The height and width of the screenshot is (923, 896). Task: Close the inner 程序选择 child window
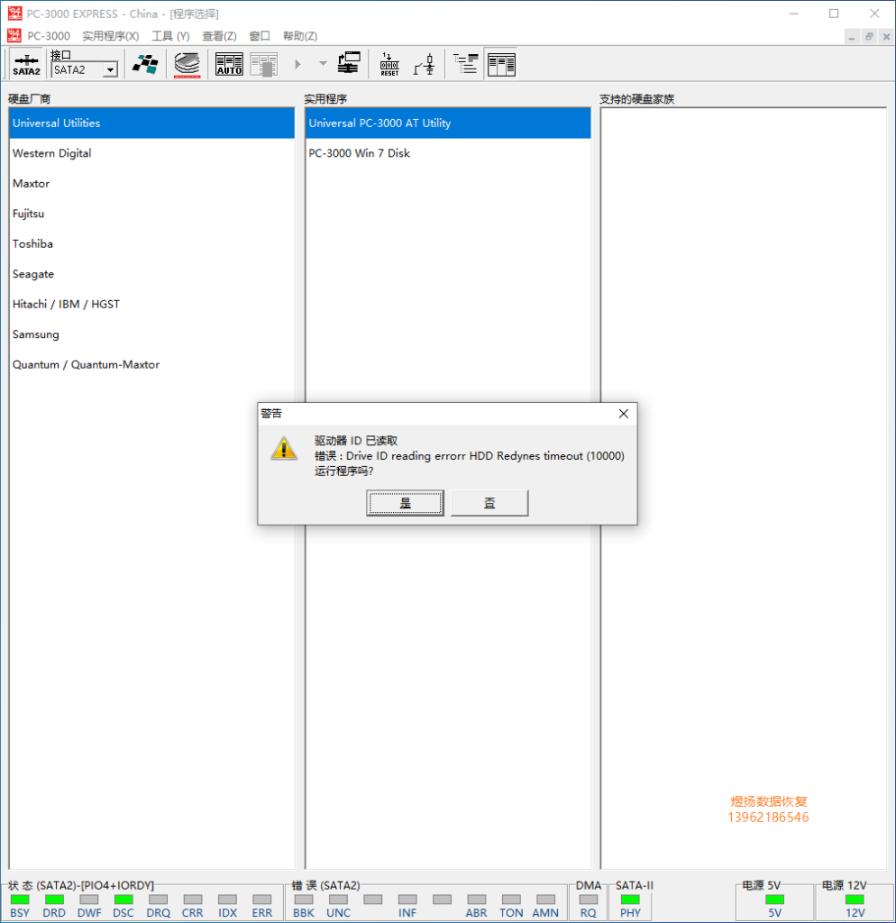tap(887, 37)
